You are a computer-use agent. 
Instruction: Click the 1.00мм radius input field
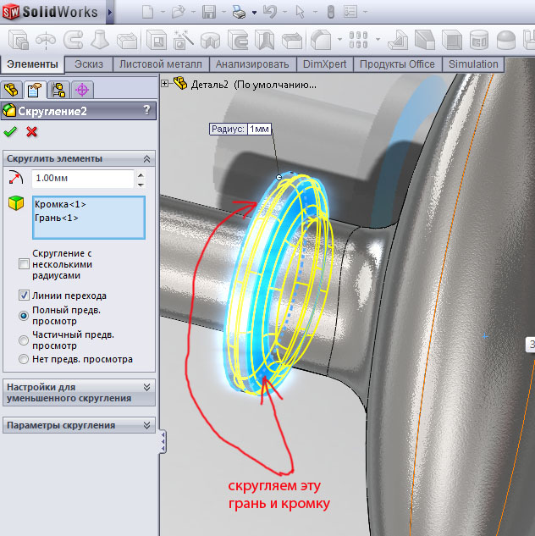[x=82, y=179]
